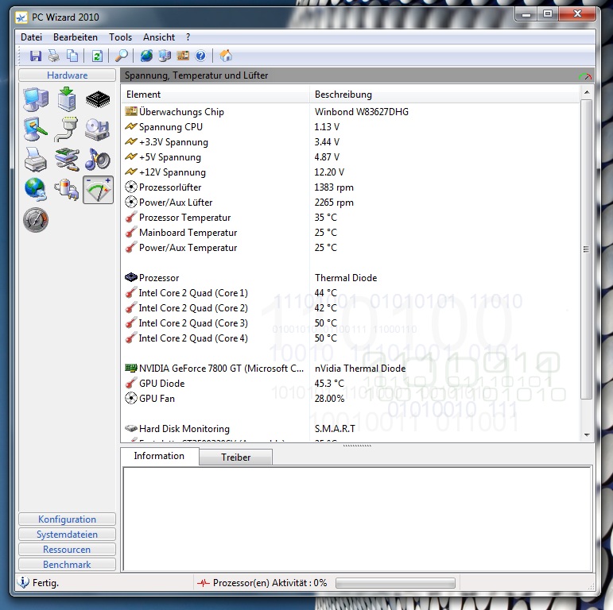Screen dimensions: 613x610
Task: Open the question mark help menu
Action: coord(188,37)
